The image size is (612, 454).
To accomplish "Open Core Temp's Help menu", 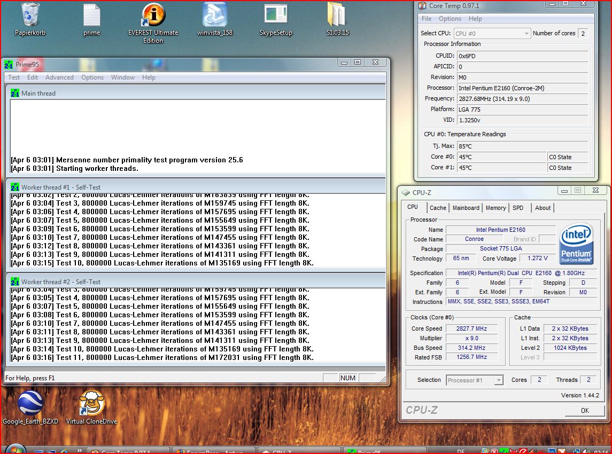I will (475, 18).
